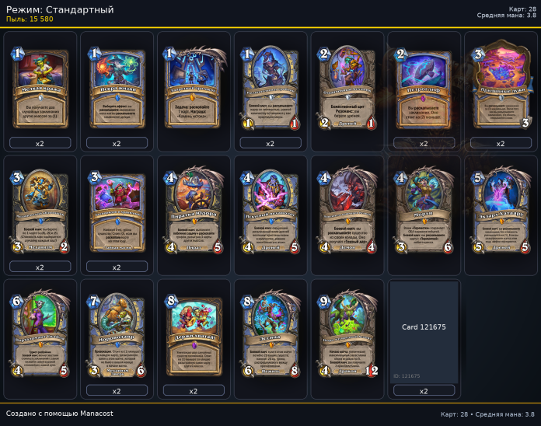Viewport: 541px width, 426px height.
Task: Click the Пыль: 15 580 dust label
Action: (x=30, y=19)
